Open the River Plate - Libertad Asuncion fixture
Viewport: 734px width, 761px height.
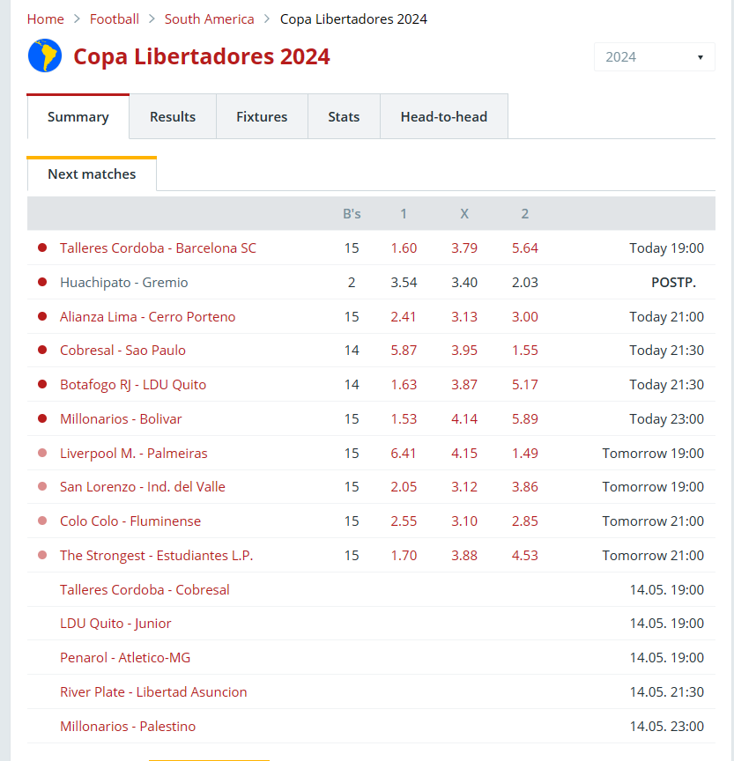[153, 691]
